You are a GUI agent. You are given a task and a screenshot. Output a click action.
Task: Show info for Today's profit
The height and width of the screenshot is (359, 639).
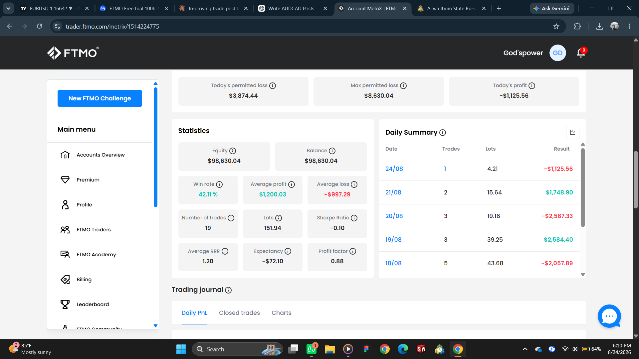click(x=532, y=86)
